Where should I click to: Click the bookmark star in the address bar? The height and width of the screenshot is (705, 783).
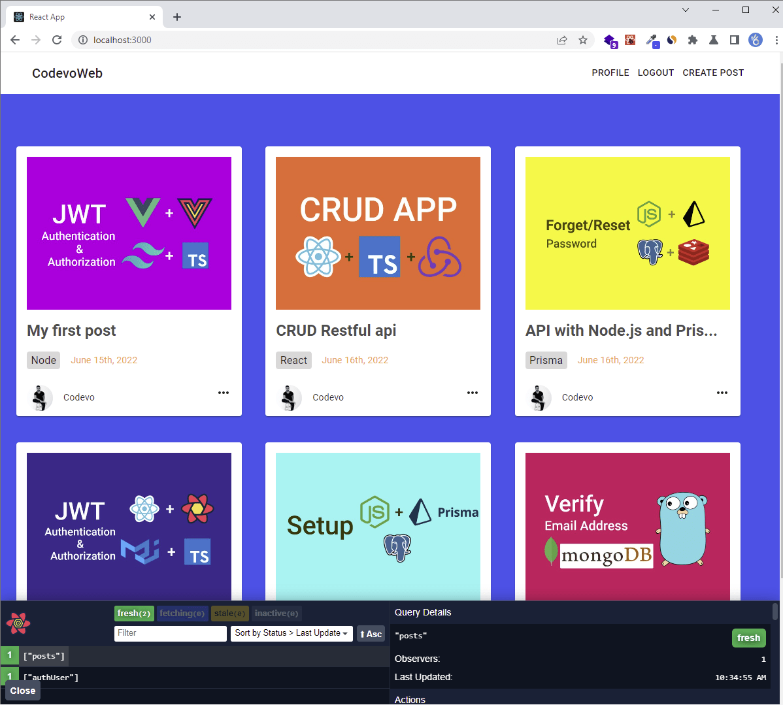(x=583, y=40)
